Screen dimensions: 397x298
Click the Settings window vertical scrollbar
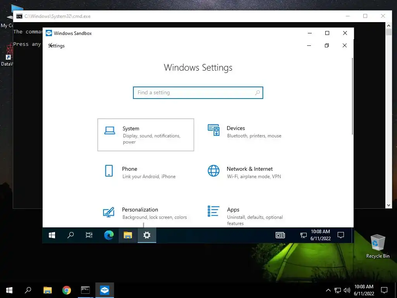[352, 96]
